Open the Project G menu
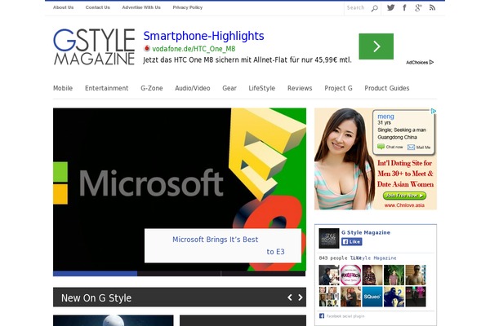The image size is (490, 326). 338,88
